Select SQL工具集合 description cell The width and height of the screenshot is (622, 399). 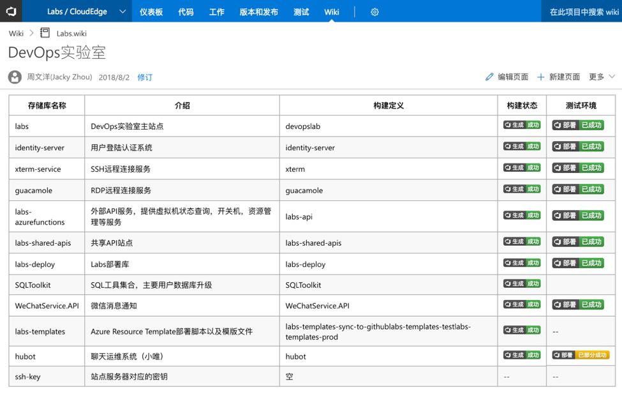coord(182,285)
